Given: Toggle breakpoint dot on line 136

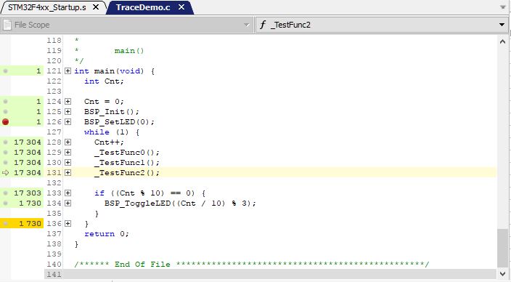Looking at the screenshot, I should tap(5, 224).
